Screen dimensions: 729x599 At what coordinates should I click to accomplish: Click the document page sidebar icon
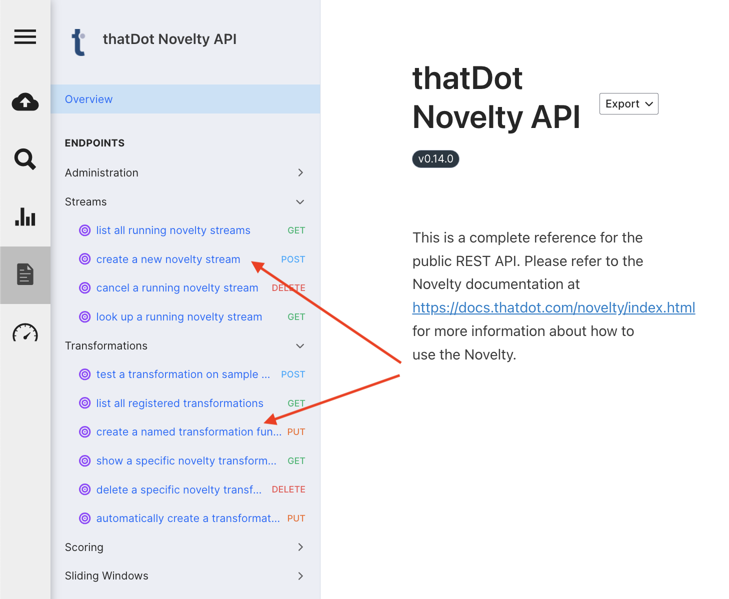pos(25,274)
